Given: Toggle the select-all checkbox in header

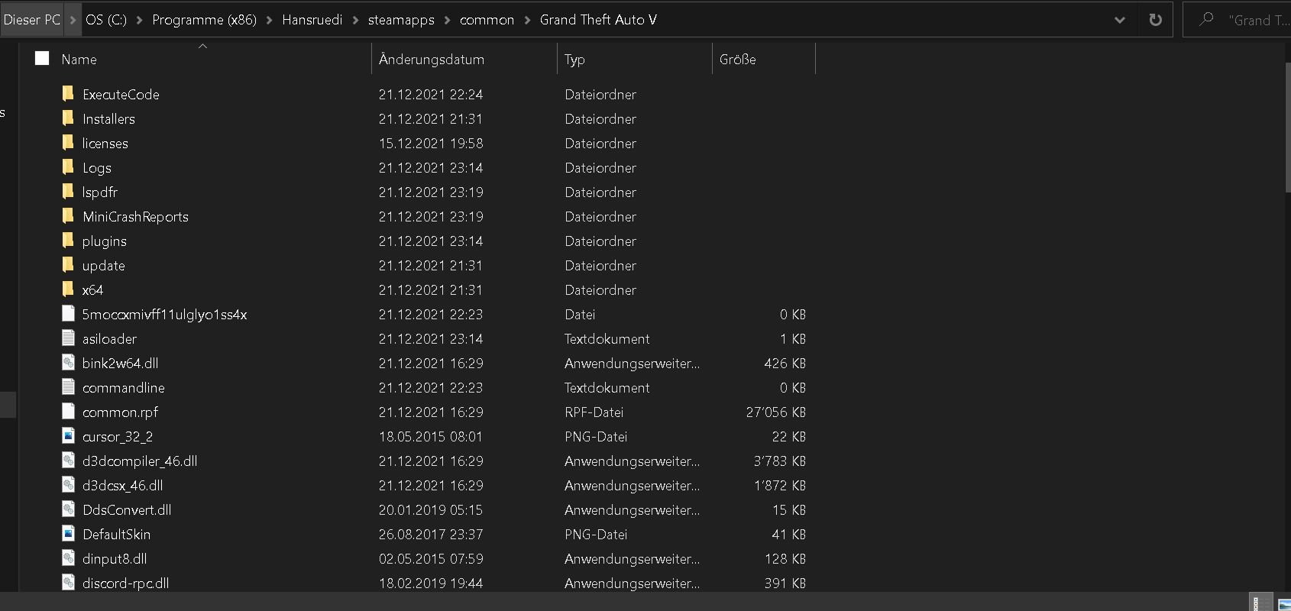Looking at the screenshot, I should pyautogui.click(x=42, y=58).
